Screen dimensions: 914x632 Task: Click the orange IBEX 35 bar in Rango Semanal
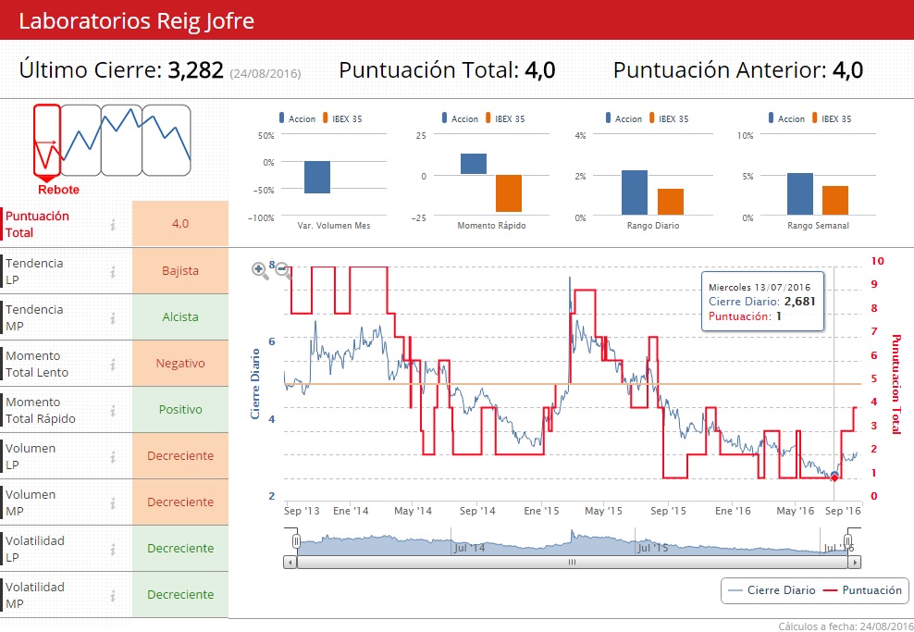[x=835, y=200]
